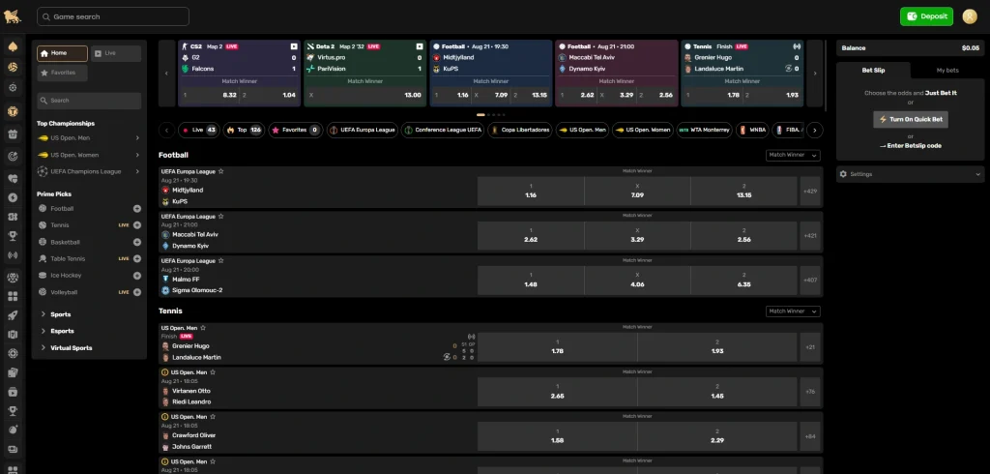Screen dimensions: 990x474
Task: Click star next to Midtjylland's UEFA Europa League
Action: click(x=220, y=171)
